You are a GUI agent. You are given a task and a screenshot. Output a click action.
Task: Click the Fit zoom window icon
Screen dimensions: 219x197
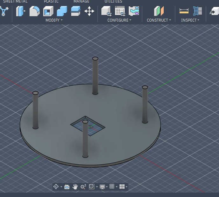click(x=92, y=187)
